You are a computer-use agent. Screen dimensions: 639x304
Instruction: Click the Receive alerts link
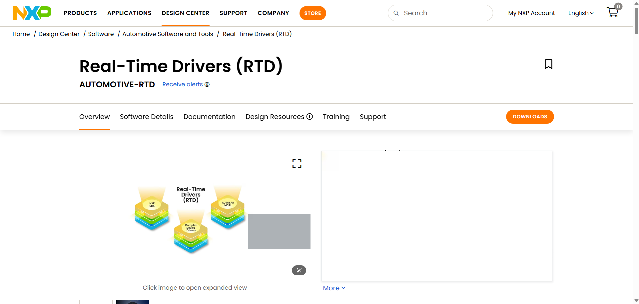point(183,84)
